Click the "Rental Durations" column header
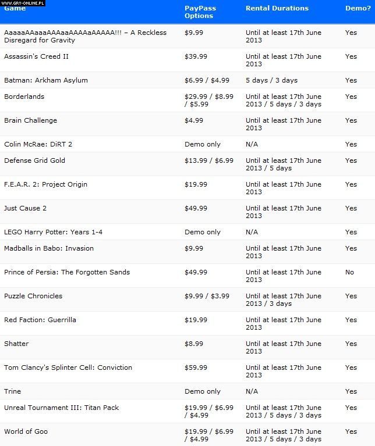This screenshot has width=375, height=446. pos(277,9)
